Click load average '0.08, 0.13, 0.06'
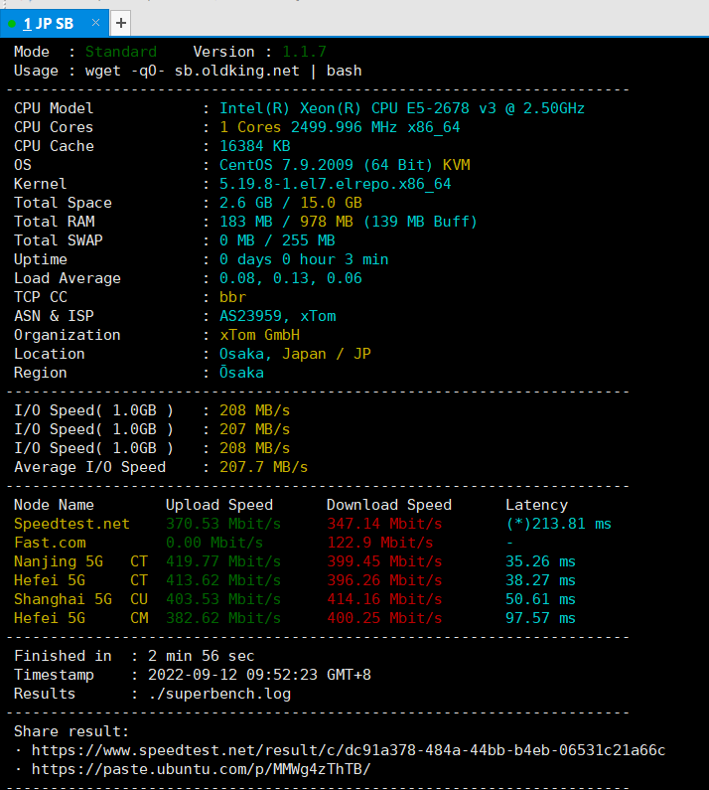The width and height of the screenshot is (709, 790). (291, 278)
